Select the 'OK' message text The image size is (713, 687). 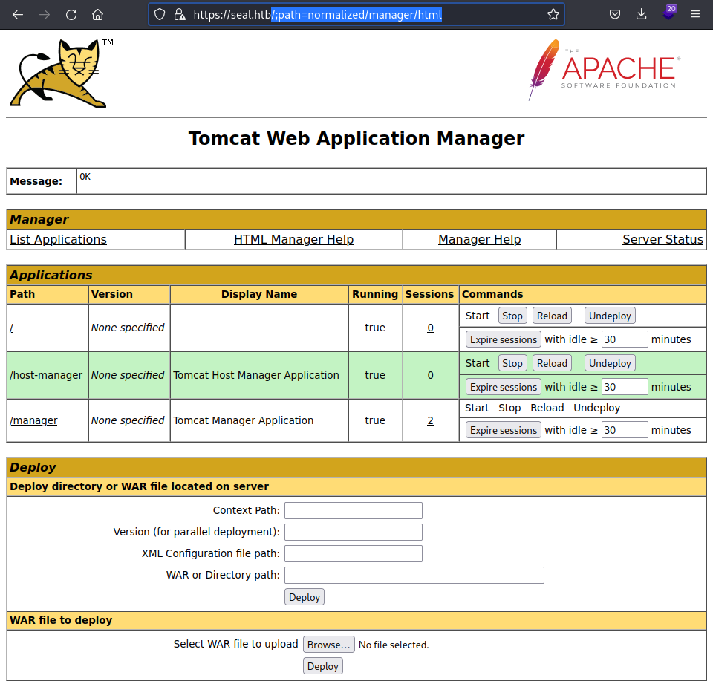[85, 177]
